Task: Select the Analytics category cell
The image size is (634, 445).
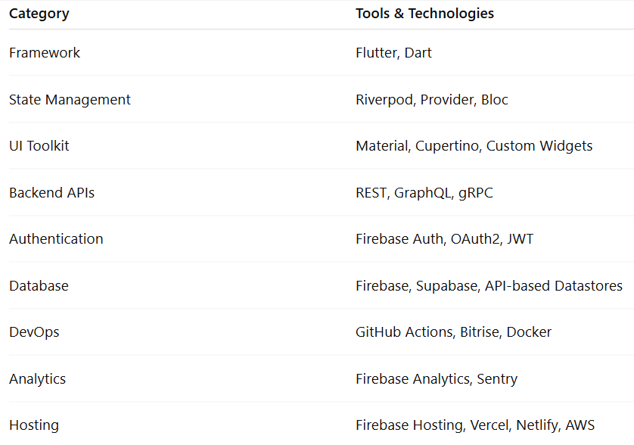Action: [37, 379]
